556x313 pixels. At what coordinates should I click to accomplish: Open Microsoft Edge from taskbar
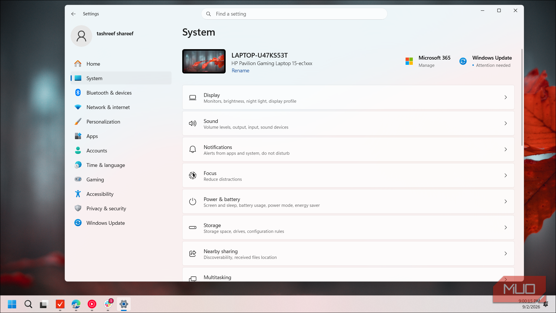click(76, 304)
